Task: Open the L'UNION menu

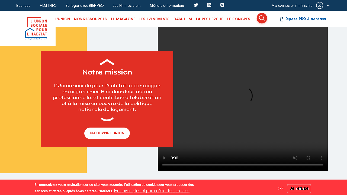Action: 63,19
